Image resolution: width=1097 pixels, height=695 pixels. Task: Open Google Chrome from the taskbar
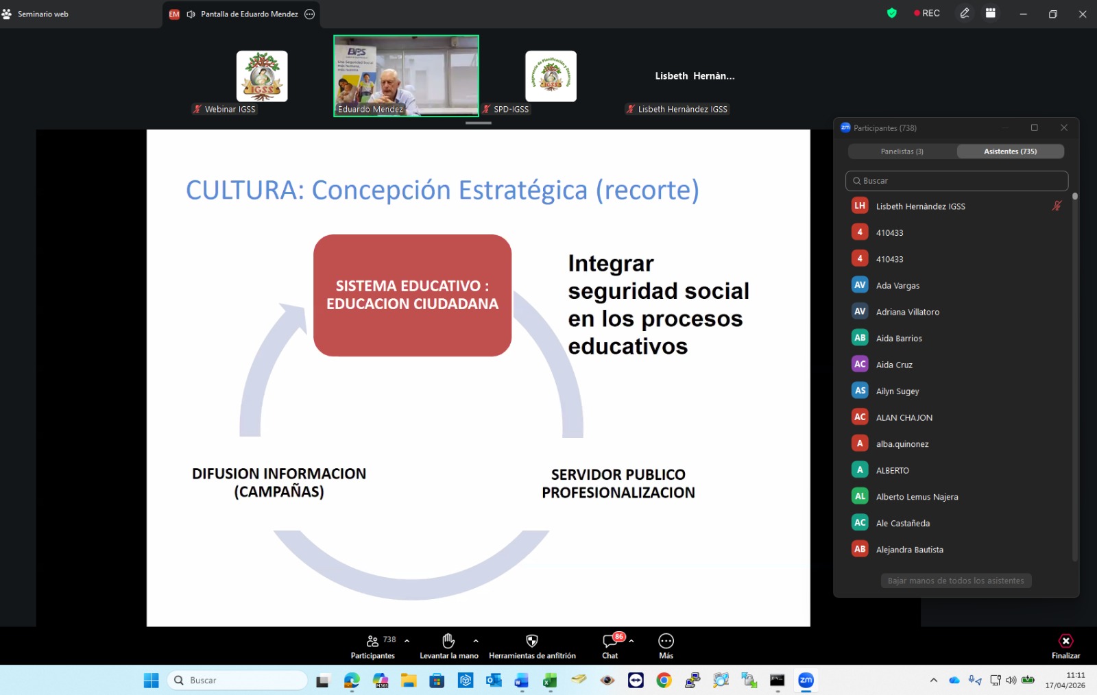pos(664,680)
